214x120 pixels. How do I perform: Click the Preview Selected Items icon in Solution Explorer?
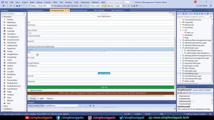(x=210, y=14)
